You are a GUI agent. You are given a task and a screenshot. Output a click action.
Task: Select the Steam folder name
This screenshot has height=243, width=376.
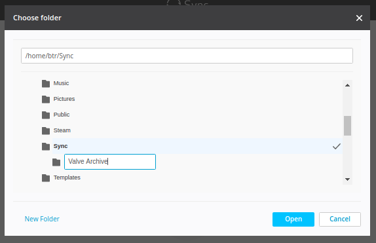[x=62, y=130]
